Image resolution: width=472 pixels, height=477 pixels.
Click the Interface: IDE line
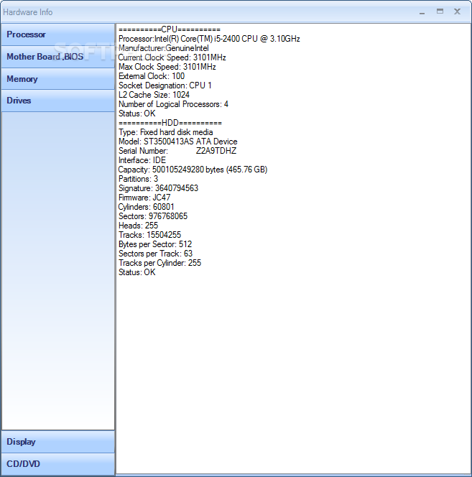click(x=142, y=160)
